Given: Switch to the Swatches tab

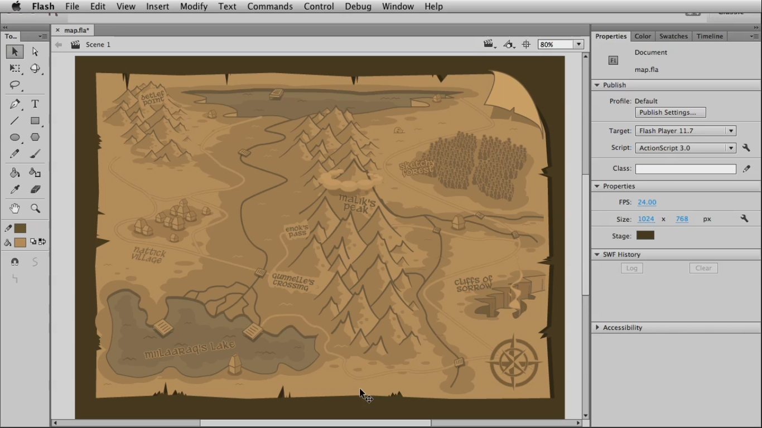Looking at the screenshot, I should click(x=673, y=36).
